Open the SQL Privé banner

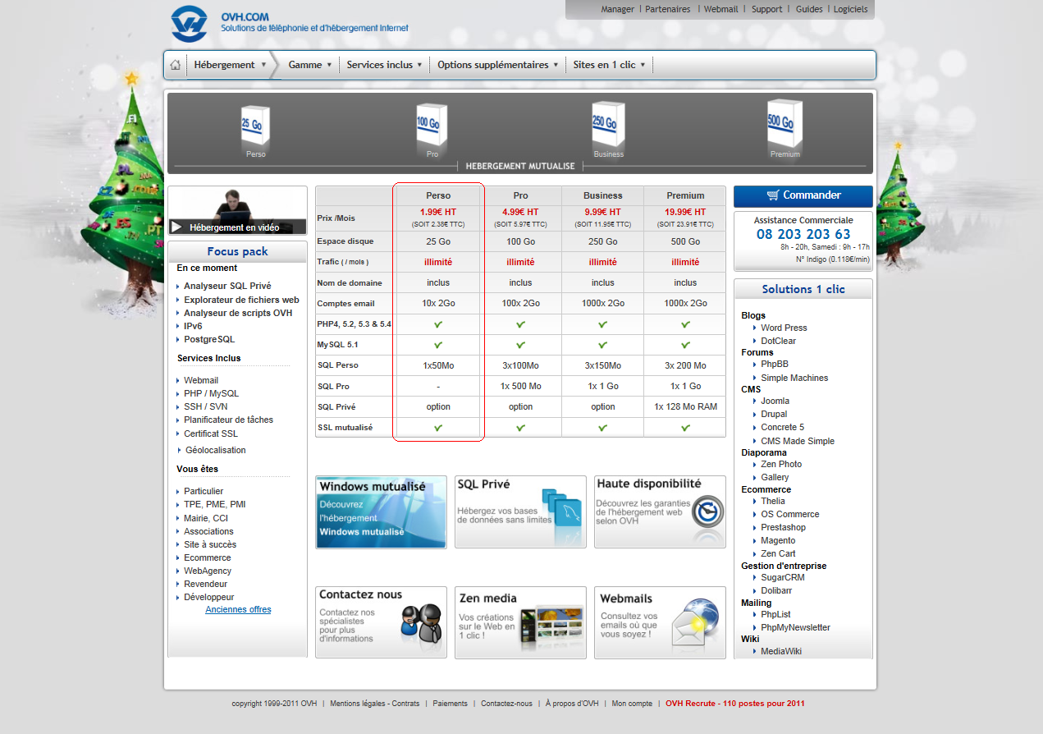pyautogui.click(x=520, y=512)
